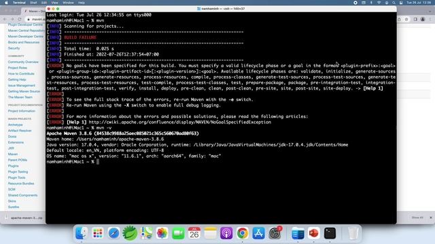Click the NoGoalSpecifiedException help URL in terminal

pyautogui.click(x=179, y=122)
